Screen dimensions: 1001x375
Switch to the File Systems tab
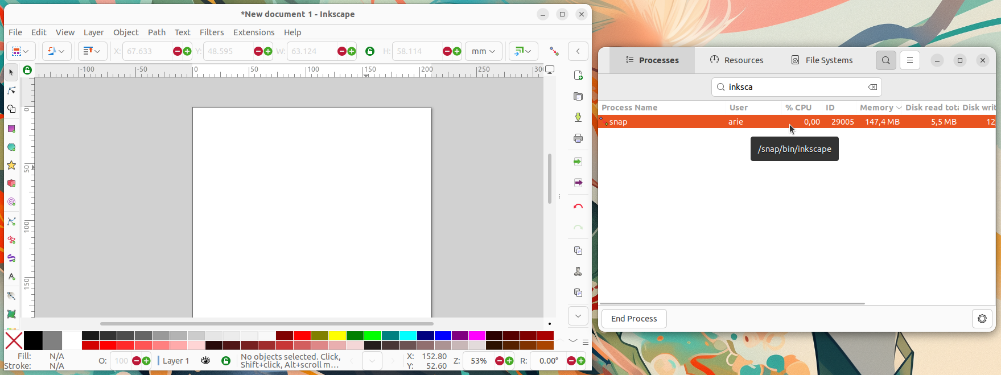pos(822,60)
